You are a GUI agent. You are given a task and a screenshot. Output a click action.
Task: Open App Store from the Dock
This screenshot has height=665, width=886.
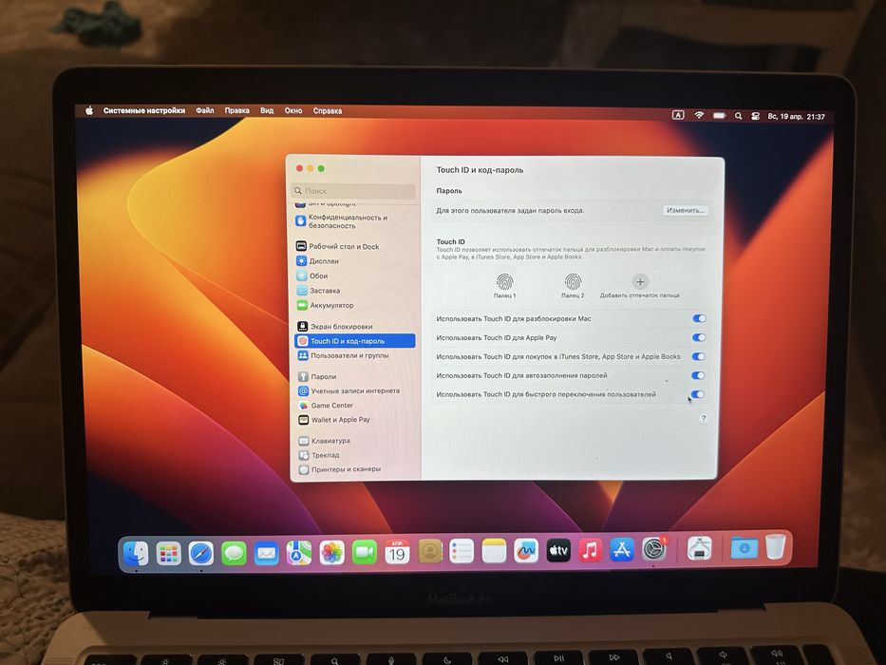tap(622, 549)
